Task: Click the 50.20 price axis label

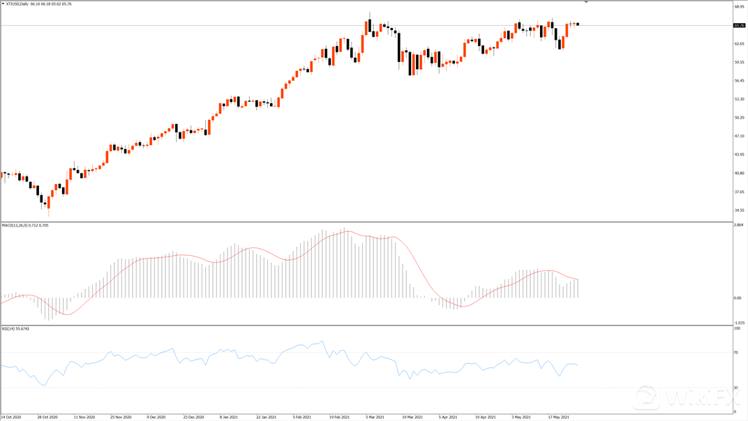Action: tap(739, 117)
